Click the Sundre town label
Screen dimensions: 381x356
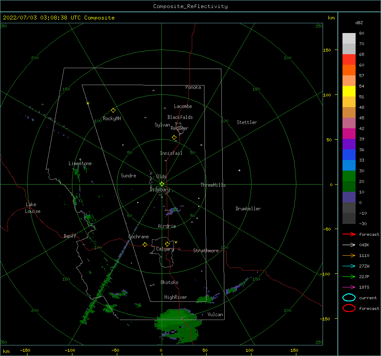(128, 176)
